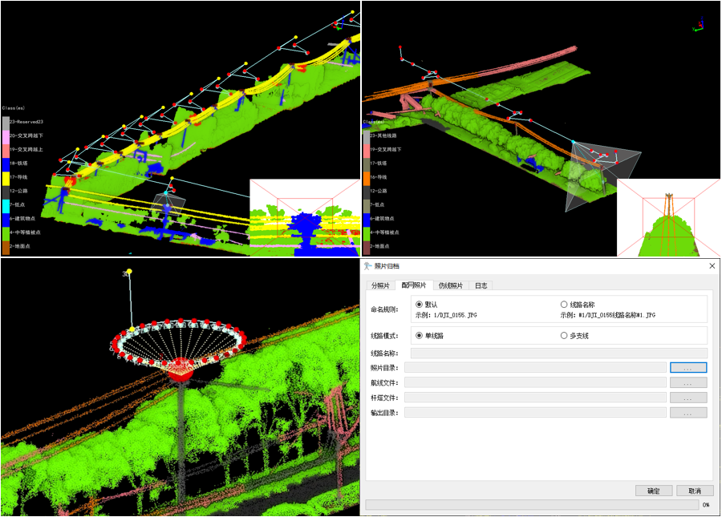Image resolution: width=722 pixels, height=517 pixels.
Task: Click the 23-Reserved23 gray swatch in left legend
Action: point(6,122)
